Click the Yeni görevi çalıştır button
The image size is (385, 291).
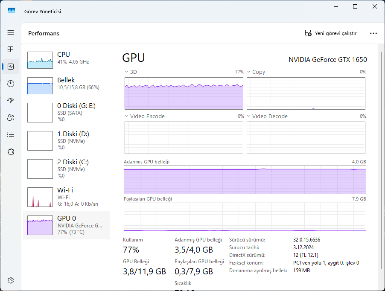[331, 33]
